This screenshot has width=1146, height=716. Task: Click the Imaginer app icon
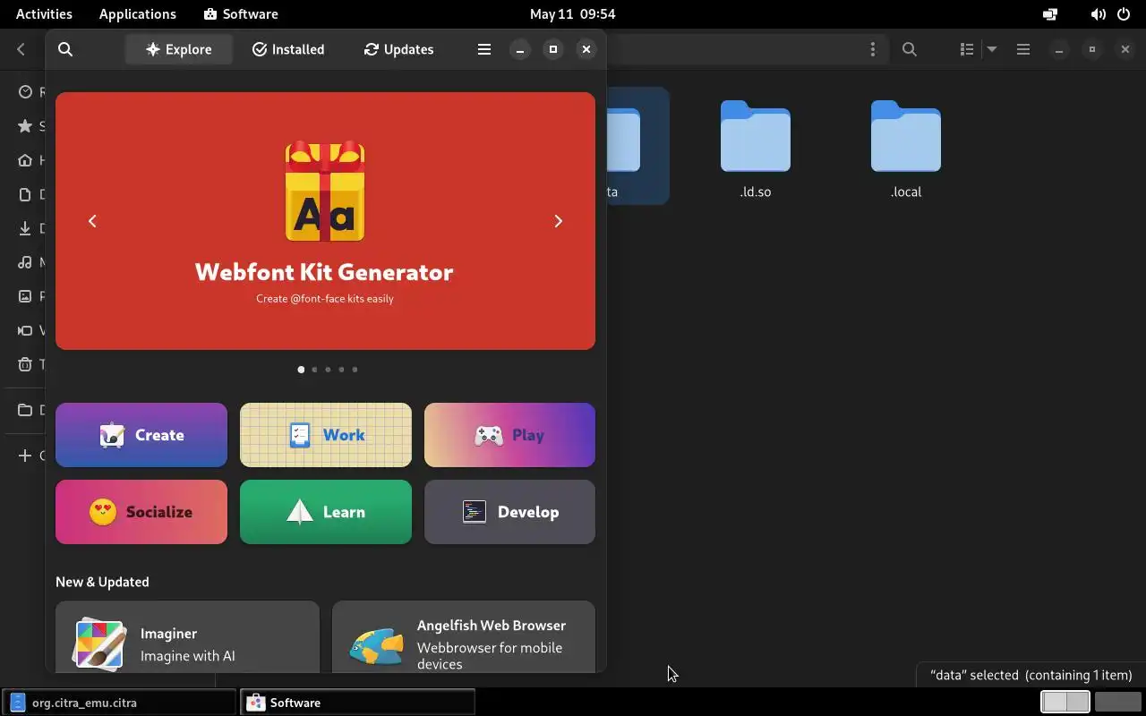(x=99, y=644)
